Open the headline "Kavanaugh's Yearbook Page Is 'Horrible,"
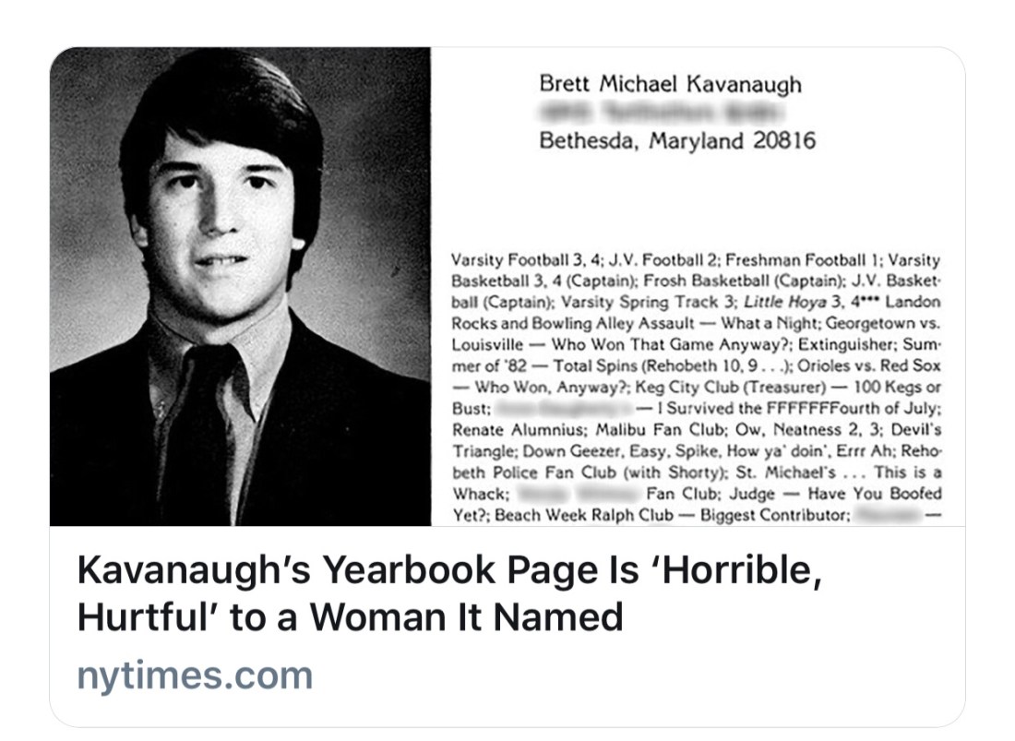Screen dimensions: 1015x741 [448, 572]
